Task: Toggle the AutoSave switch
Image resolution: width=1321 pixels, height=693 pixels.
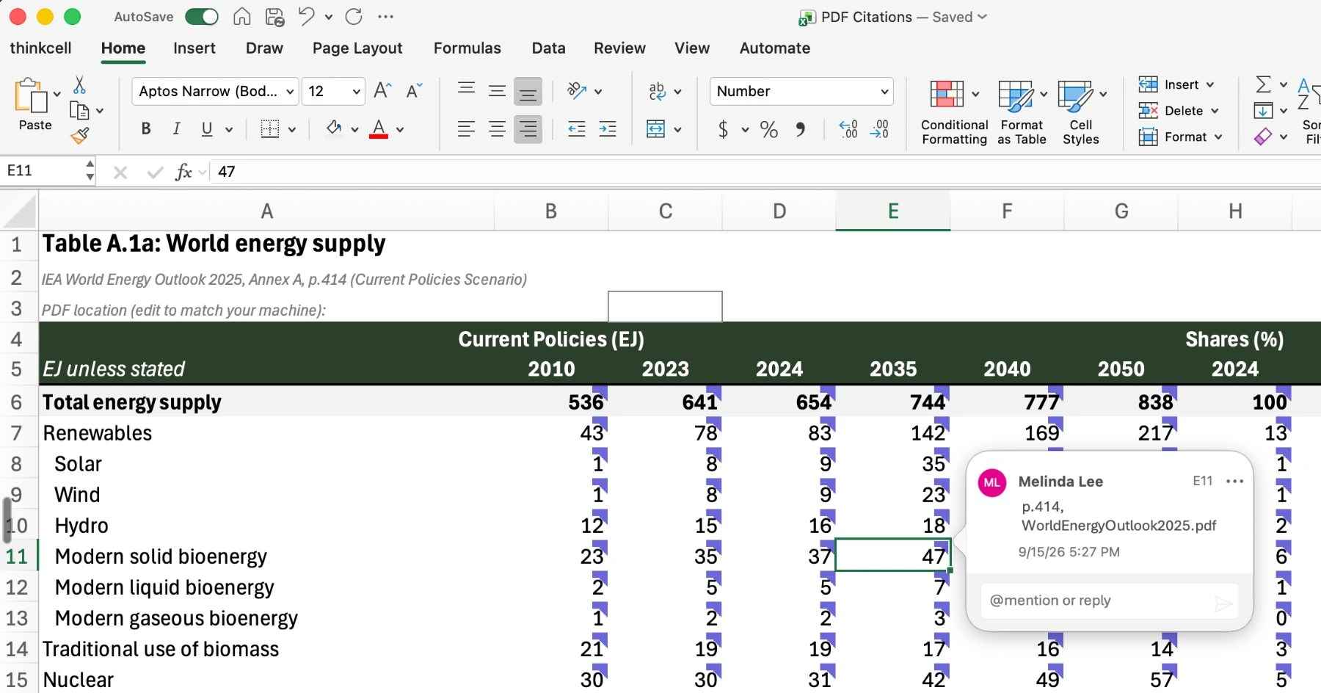Action: (x=202, y=17)
